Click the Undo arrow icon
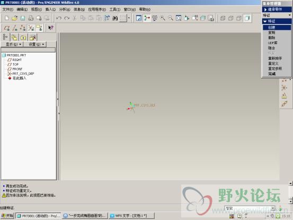 59,18
